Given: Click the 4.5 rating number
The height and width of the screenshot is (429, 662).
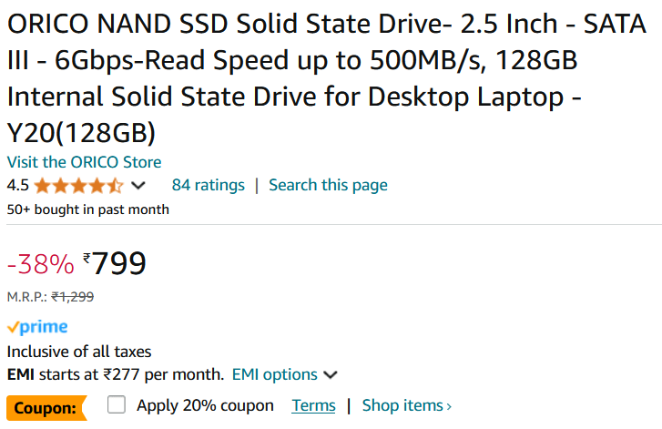Looking at the screenshot, I should [x=17, y=186].
